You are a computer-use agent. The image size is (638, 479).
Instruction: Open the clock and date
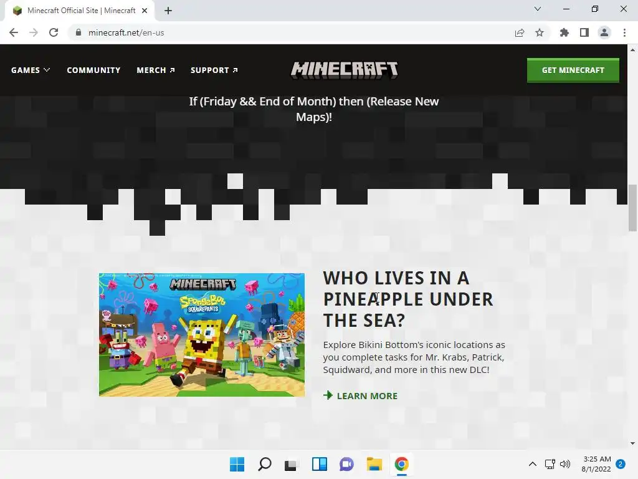[x=596, y=464]
